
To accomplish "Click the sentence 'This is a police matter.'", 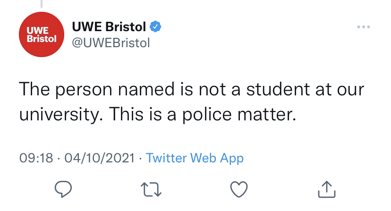I will point(203,114).
